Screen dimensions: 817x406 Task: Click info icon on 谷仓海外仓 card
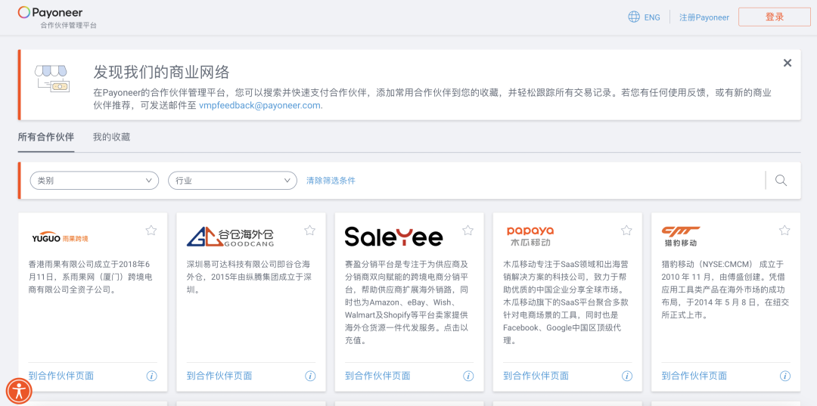[x=310, y=376]
